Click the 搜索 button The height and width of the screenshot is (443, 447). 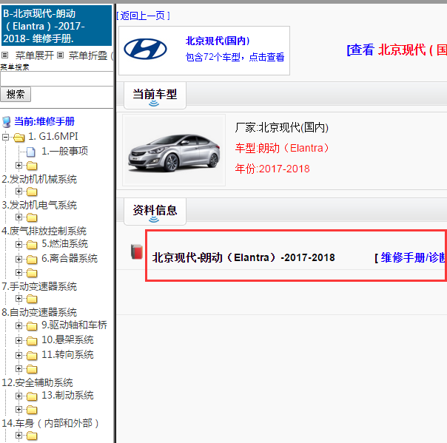(16, 95)
